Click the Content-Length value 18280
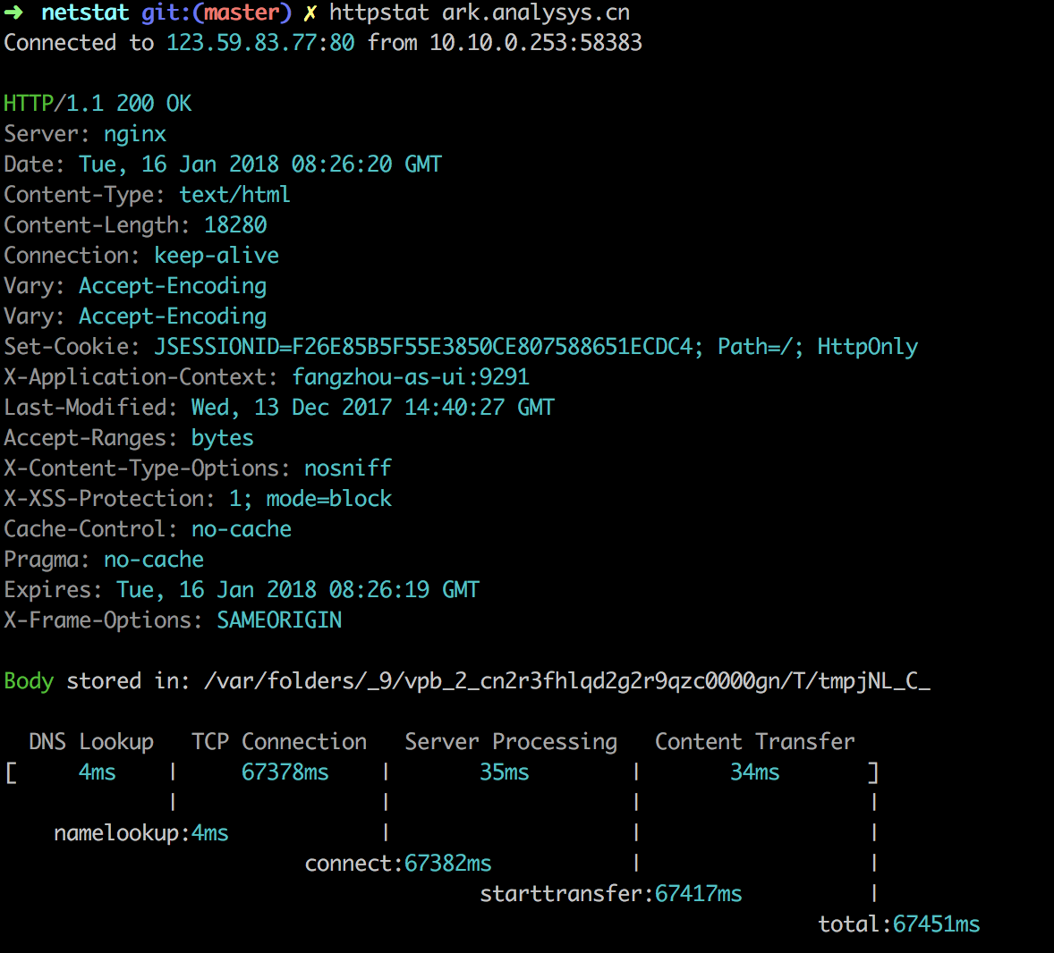 (x=235, y=225)
